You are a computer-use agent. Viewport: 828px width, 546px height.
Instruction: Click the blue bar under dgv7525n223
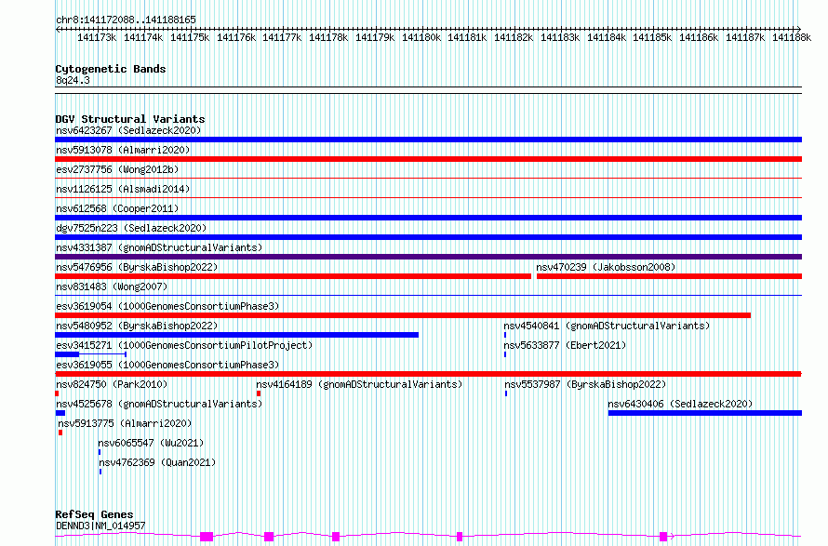coord(428,237)
